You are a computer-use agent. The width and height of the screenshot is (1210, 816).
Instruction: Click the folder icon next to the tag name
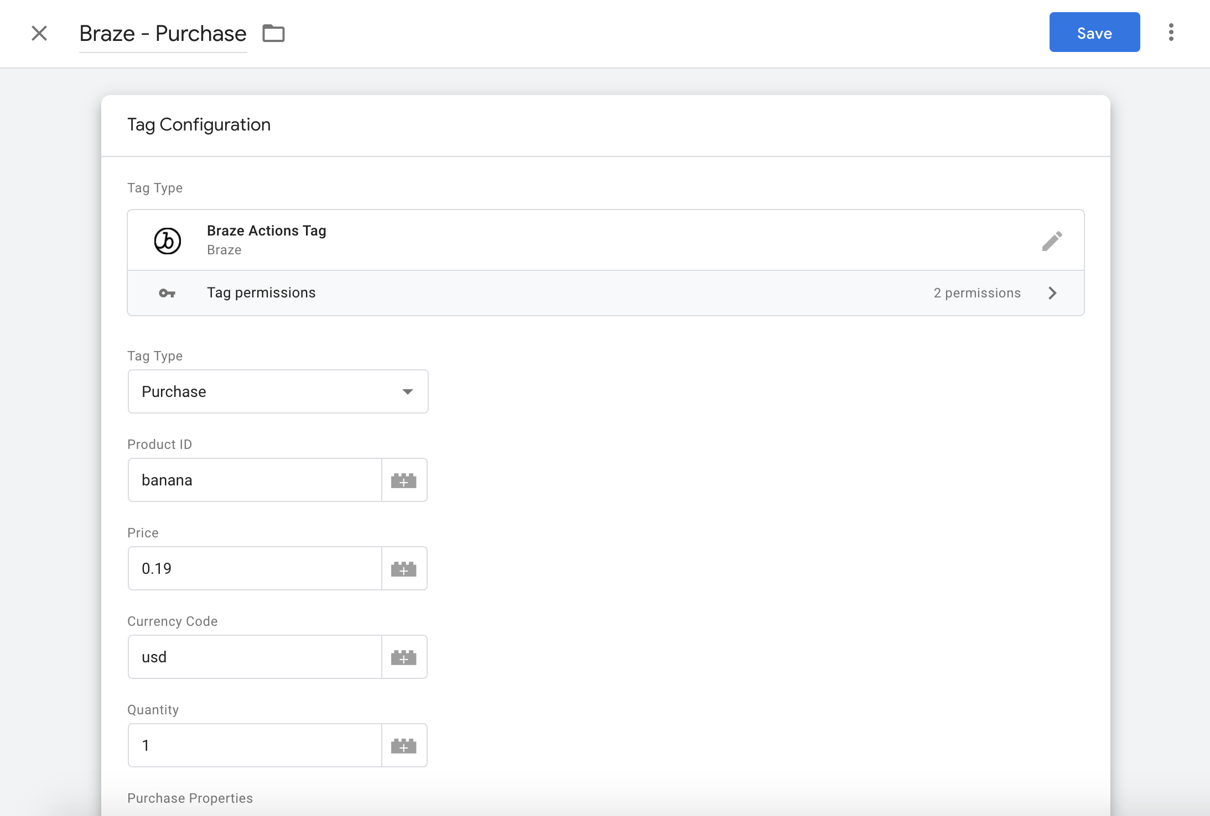pyautogui.click(x=273, y=33)
